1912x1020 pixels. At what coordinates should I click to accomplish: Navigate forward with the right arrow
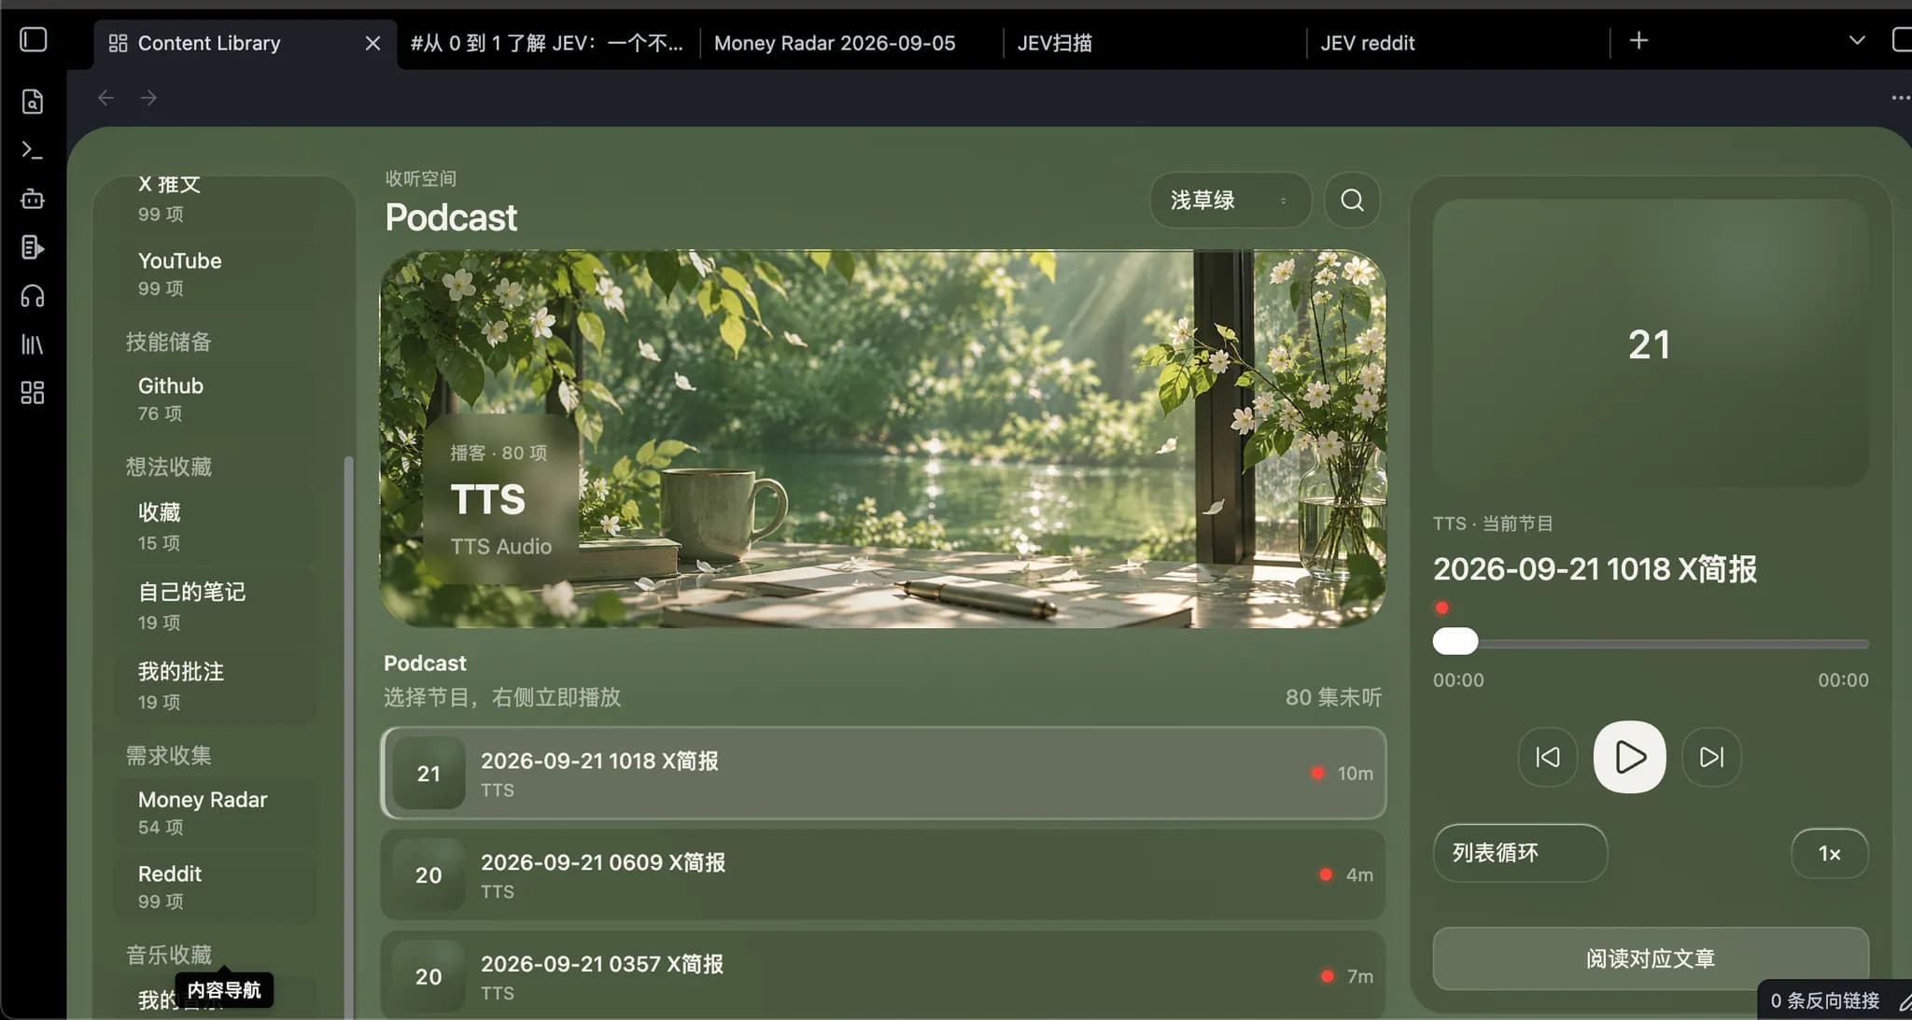tap(148, 98)
